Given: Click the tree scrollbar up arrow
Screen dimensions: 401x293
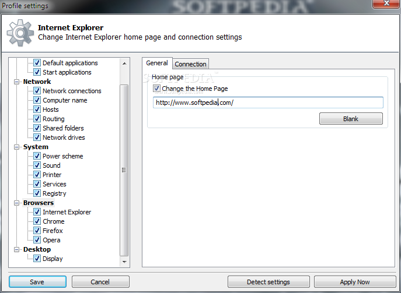Looking at the screenshot, I should [124, 63].
